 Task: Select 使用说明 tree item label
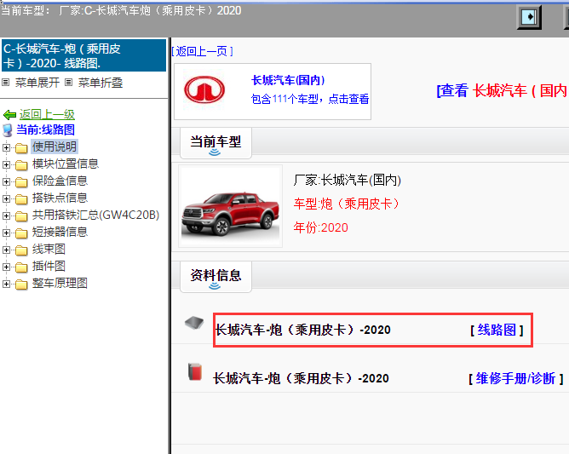55,147
